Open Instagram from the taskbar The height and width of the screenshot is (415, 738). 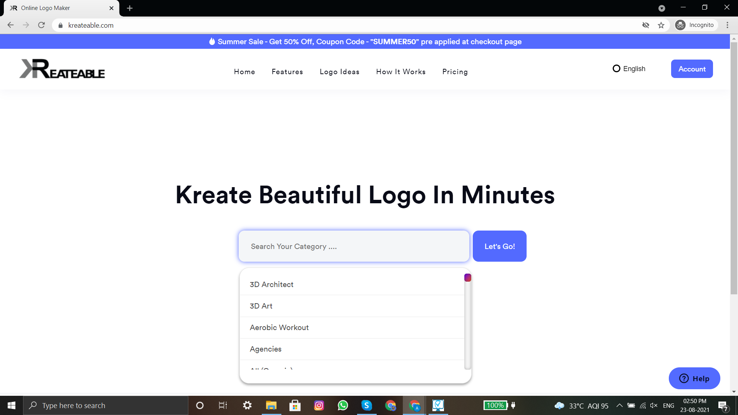319,405
